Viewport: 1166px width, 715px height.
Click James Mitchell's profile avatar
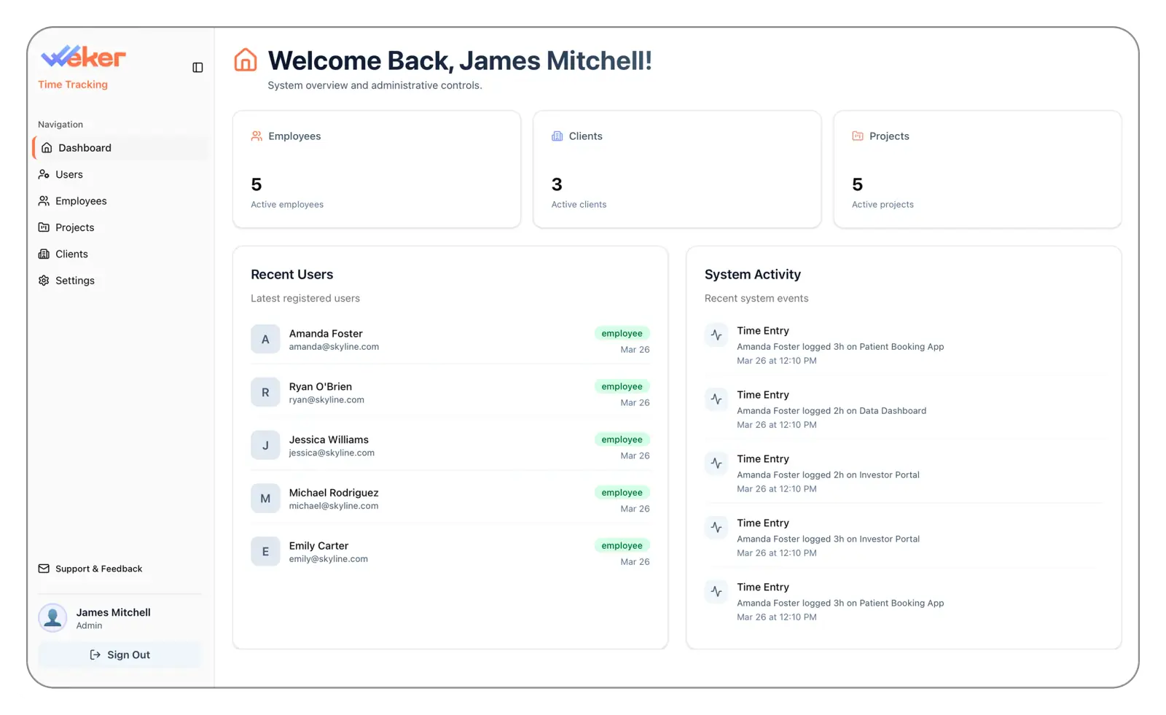click(52, 617)
